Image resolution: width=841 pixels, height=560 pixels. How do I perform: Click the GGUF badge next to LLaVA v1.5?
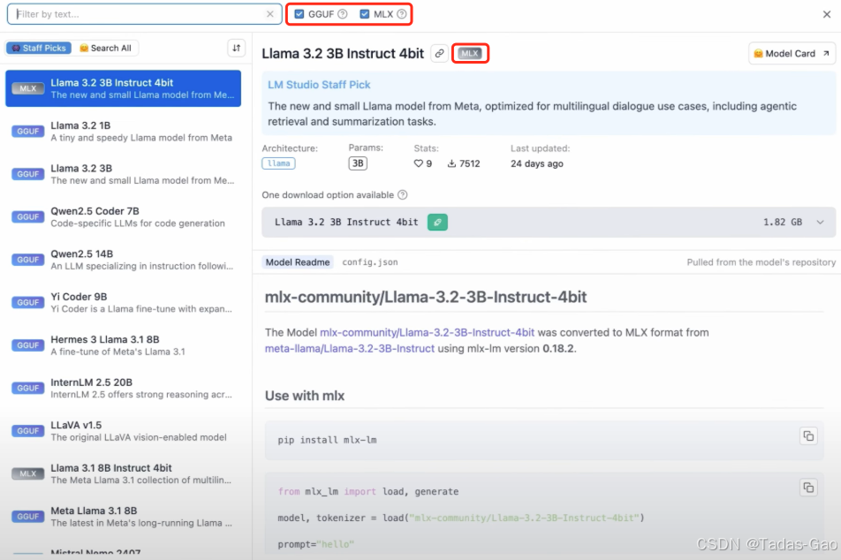tap(28, 431)
